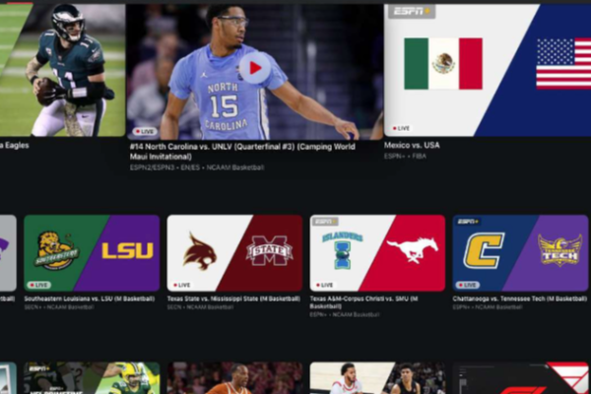Open the Eagles quarterback thumbnail
Screen dimensions: 591x394
63,70
